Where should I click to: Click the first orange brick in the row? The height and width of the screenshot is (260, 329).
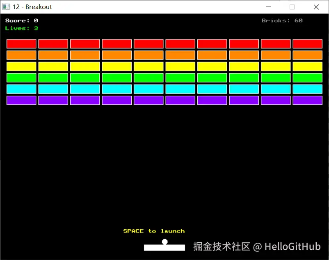21,55
